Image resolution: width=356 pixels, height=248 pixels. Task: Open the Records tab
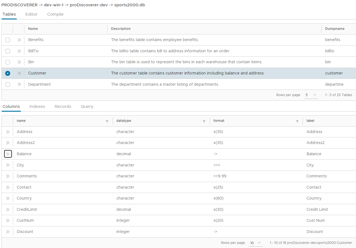(63, 106)
